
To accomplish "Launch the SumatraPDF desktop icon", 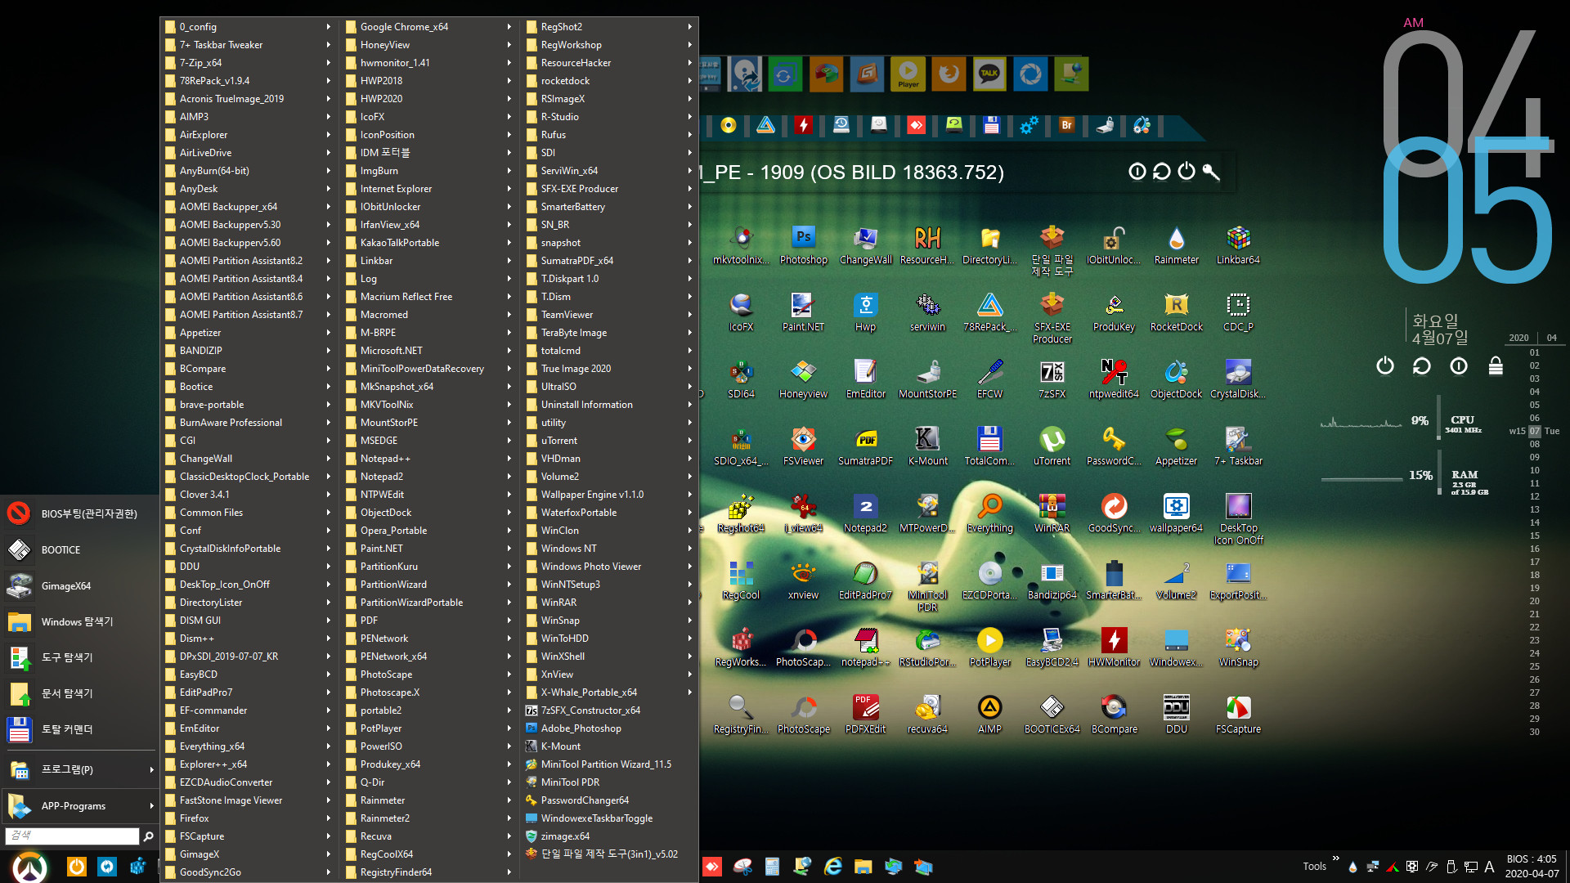I will tap(865, 446).
